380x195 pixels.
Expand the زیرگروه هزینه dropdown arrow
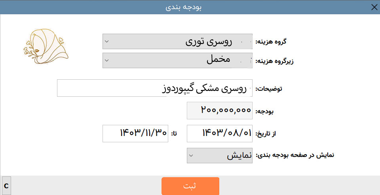(106, 60)
